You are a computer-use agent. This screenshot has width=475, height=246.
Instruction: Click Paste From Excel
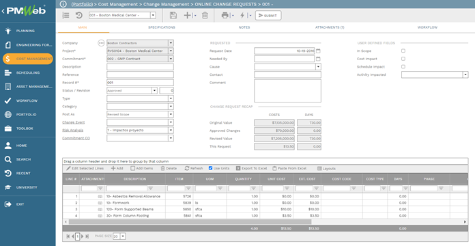tap(289, 168)
